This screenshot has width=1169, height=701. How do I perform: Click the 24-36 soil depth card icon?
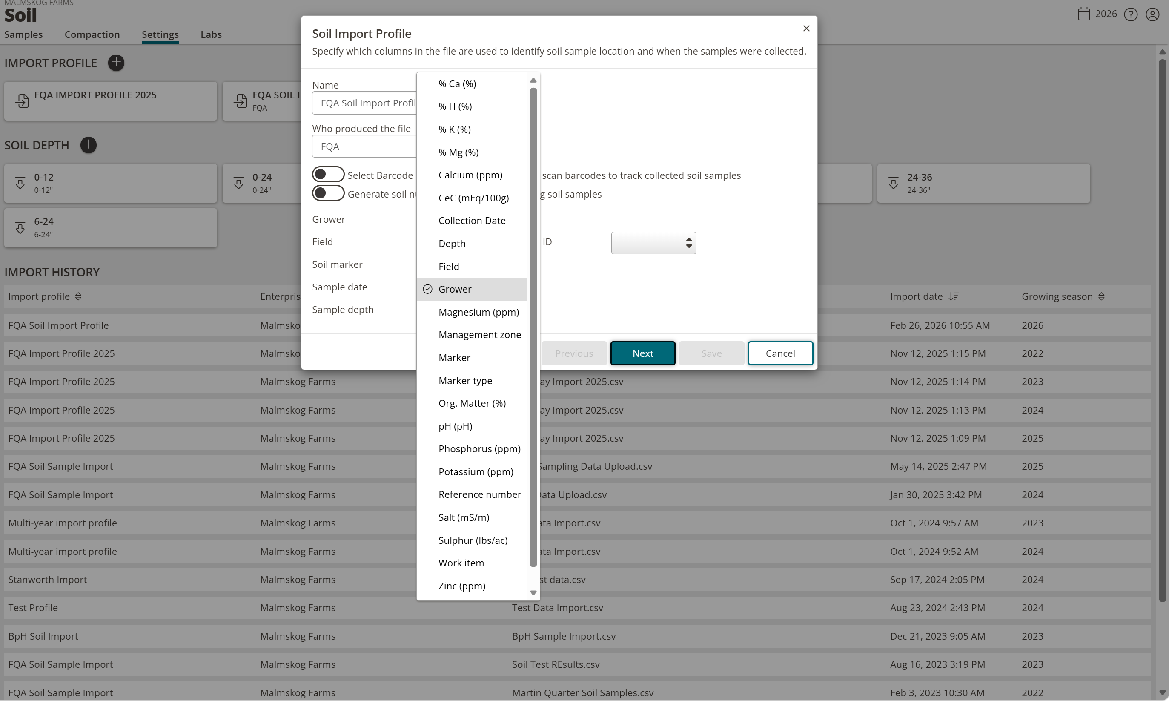pyautogui.click(x=893, y=183)
